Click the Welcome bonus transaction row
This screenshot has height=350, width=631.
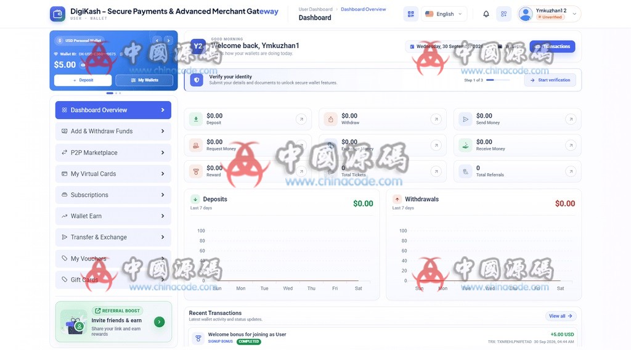point(383,338)
